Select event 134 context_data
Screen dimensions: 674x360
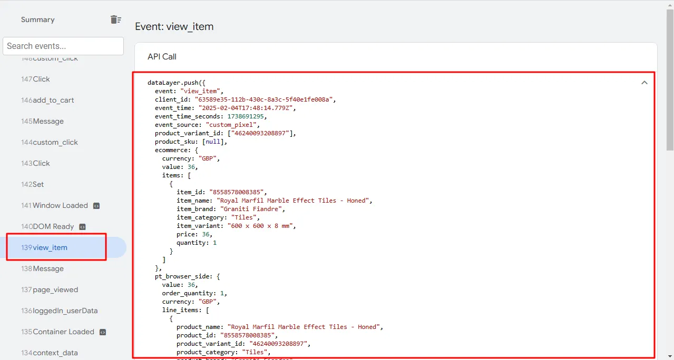(63, 353)
